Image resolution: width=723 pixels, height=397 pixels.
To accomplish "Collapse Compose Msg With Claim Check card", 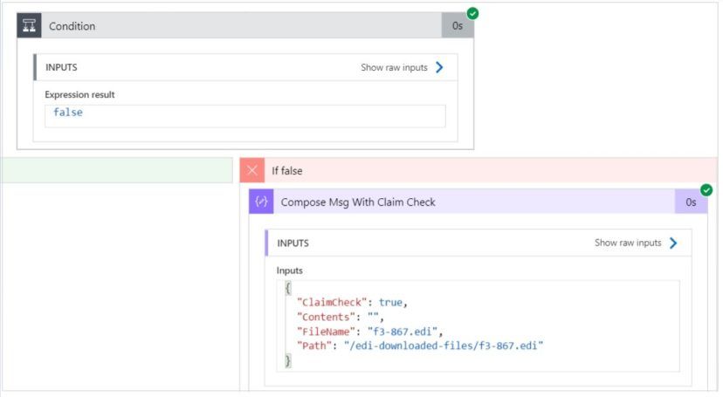I will [358, 202].
